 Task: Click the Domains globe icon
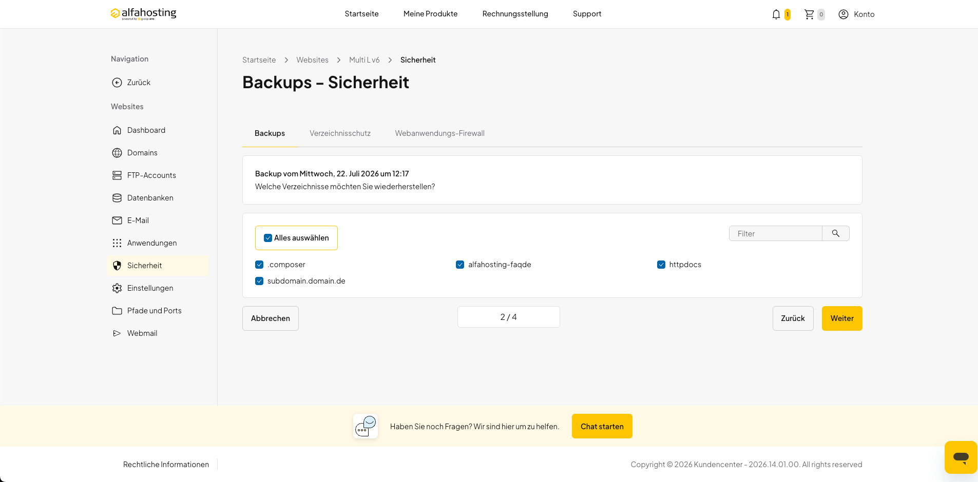coord(117,153)
